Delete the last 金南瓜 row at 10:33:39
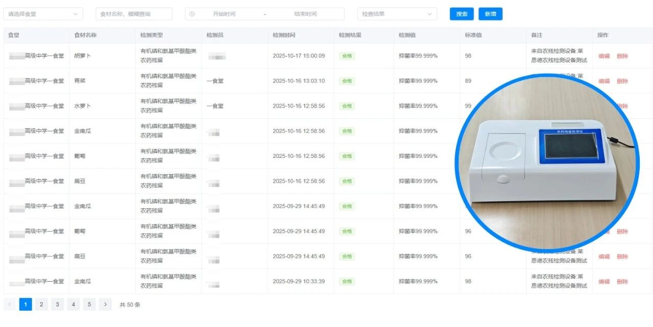The width and height of the screenshot is (653, 327). [x=622, y=282]
